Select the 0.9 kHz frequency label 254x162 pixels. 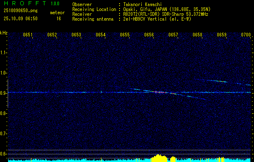4,93
